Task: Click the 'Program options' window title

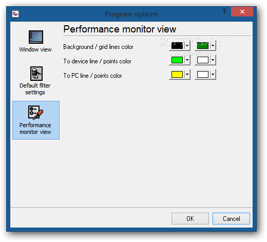Action: point(131,14)
